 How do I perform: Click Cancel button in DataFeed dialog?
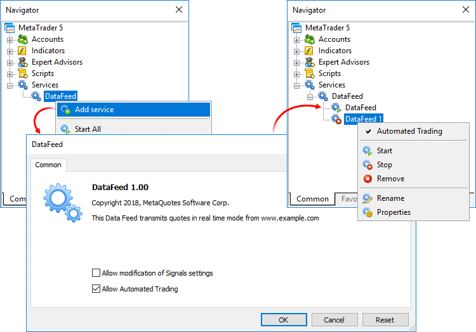[x=334, y=320]
